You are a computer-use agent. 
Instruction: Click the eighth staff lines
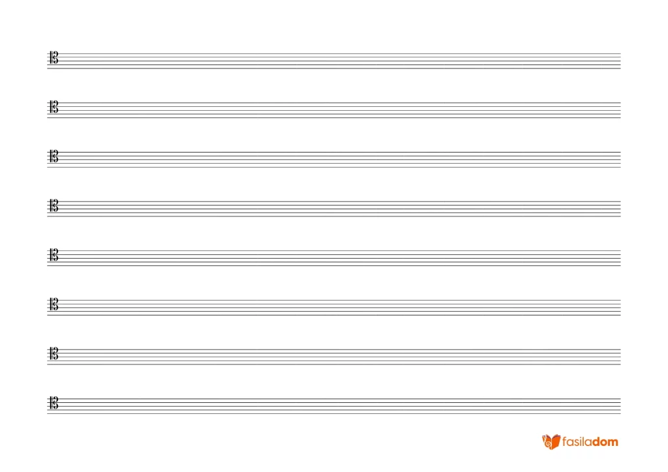pyautogui.click(x=334, y=406)
